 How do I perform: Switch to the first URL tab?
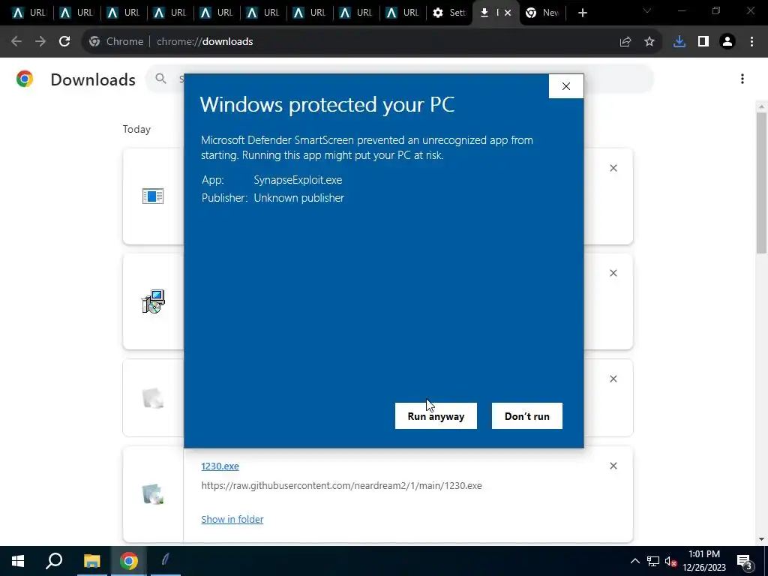pos(29,13)
